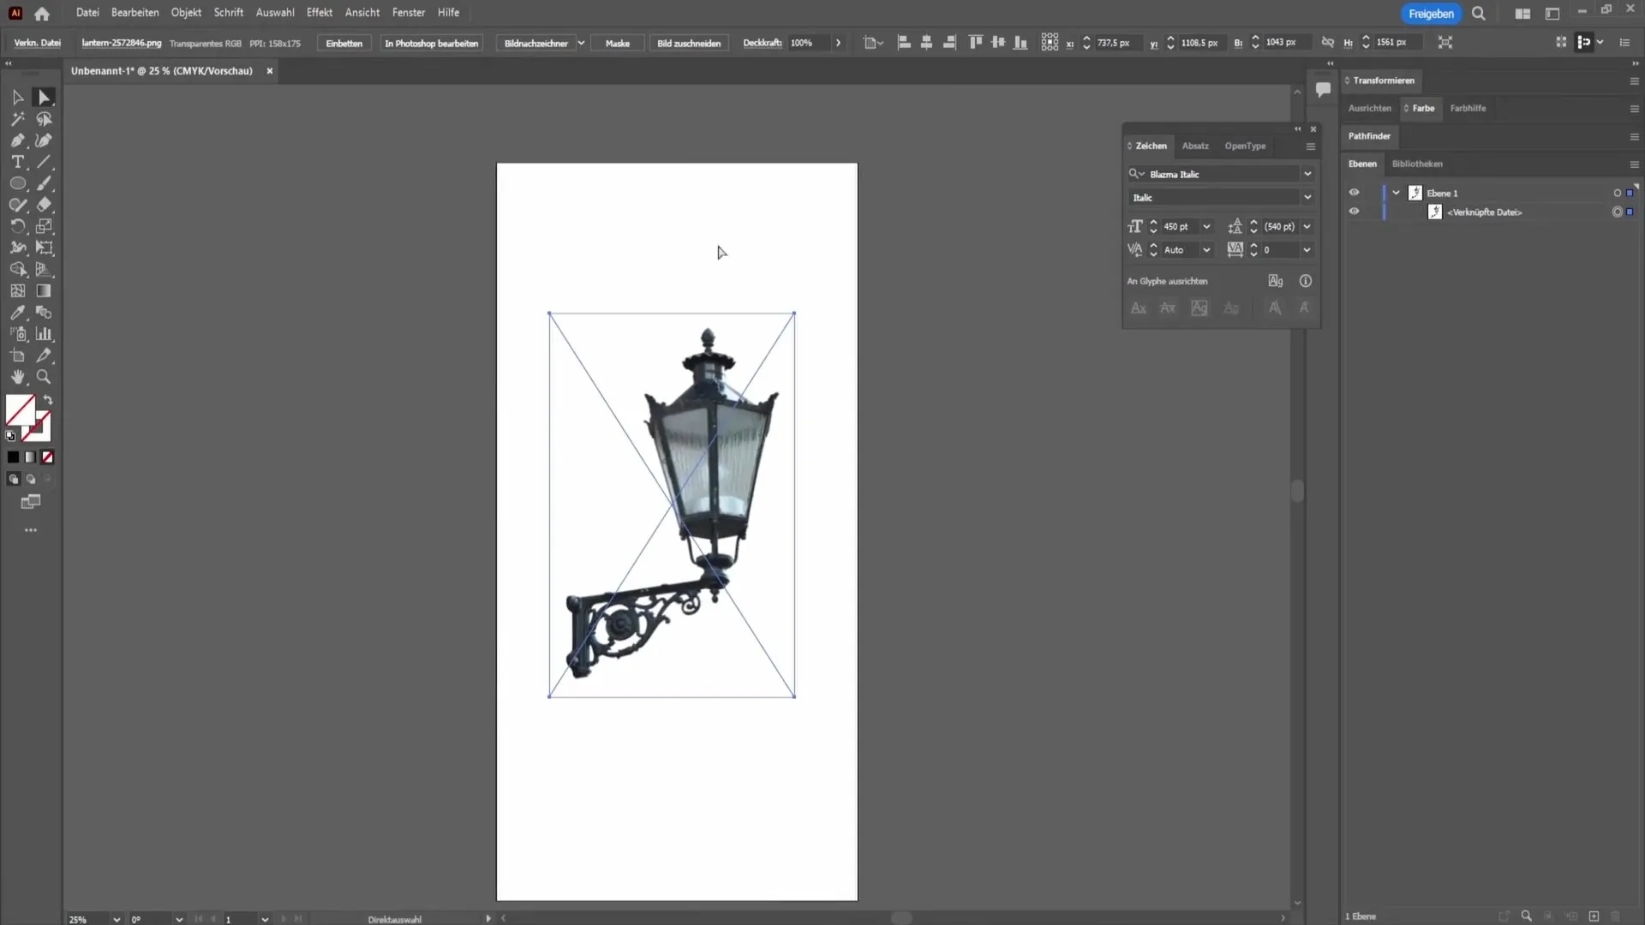Click the Maske button

618,43
